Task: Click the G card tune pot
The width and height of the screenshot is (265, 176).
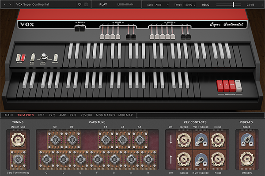Action: click(x=114, y=159)
